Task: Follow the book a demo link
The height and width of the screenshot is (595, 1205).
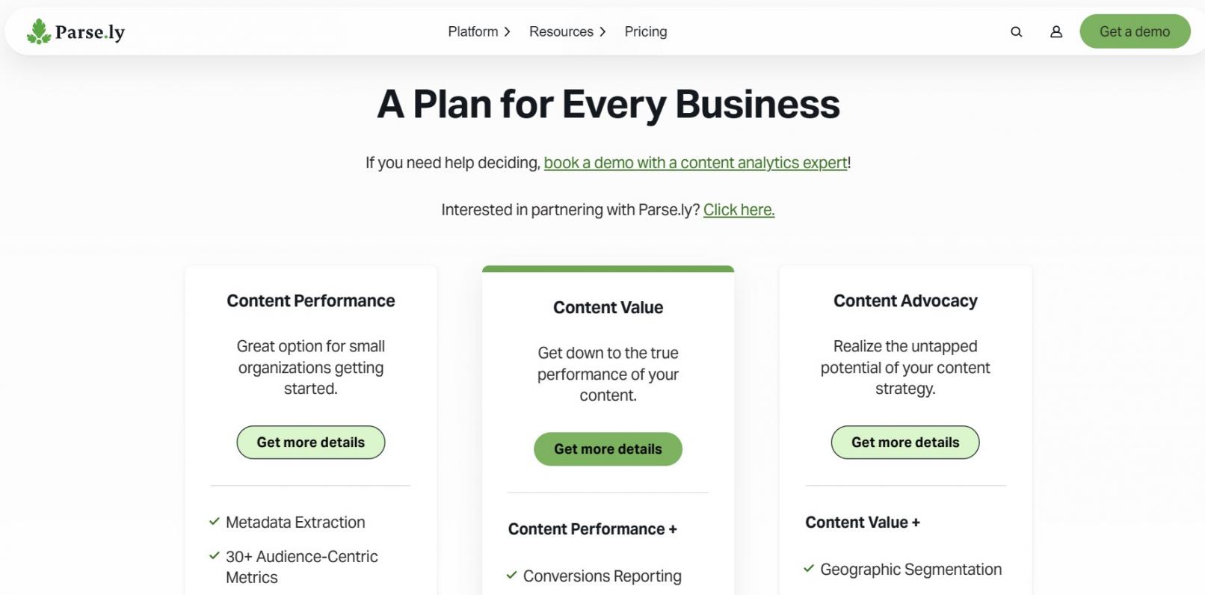Action: pos(695,163)
